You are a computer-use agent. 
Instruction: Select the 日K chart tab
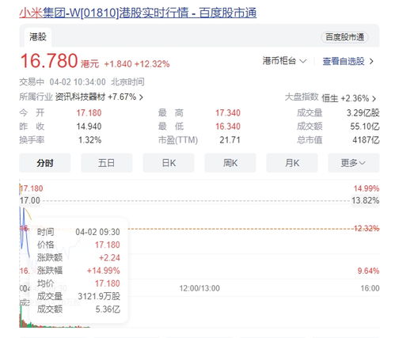pos(169,163)
